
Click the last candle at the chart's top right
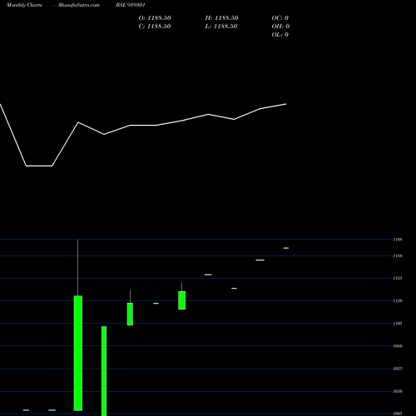[286, 248]
